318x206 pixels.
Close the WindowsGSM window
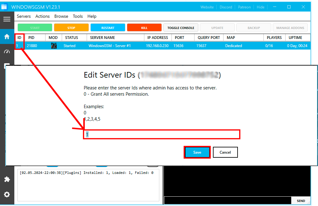tap(303, 7)
